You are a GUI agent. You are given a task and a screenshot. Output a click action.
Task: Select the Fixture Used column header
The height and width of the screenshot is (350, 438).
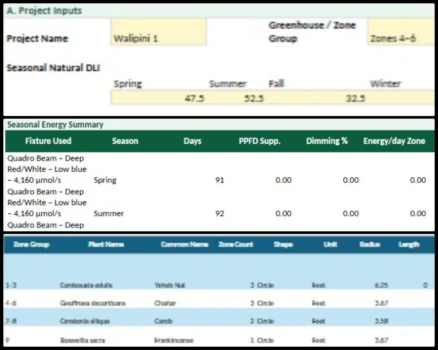(48, 141)
